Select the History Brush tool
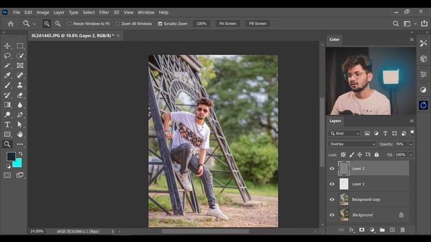 pos(7,95)
